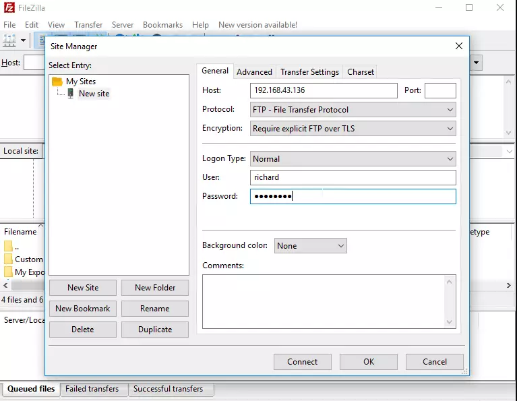Image resolution: width=517 pixels, height=401 pixels.
Task: Click the Rename button
Action: (x=155, y=309)
